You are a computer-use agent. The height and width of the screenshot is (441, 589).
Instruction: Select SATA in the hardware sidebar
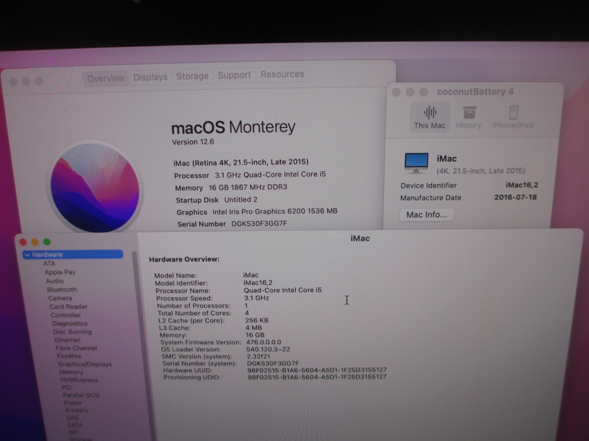coord(75,425)
